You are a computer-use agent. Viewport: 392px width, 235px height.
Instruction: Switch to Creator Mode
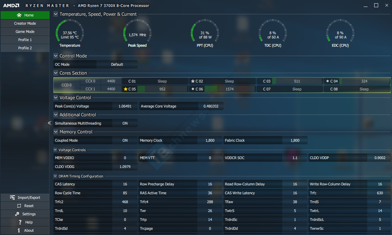point(25,23)
